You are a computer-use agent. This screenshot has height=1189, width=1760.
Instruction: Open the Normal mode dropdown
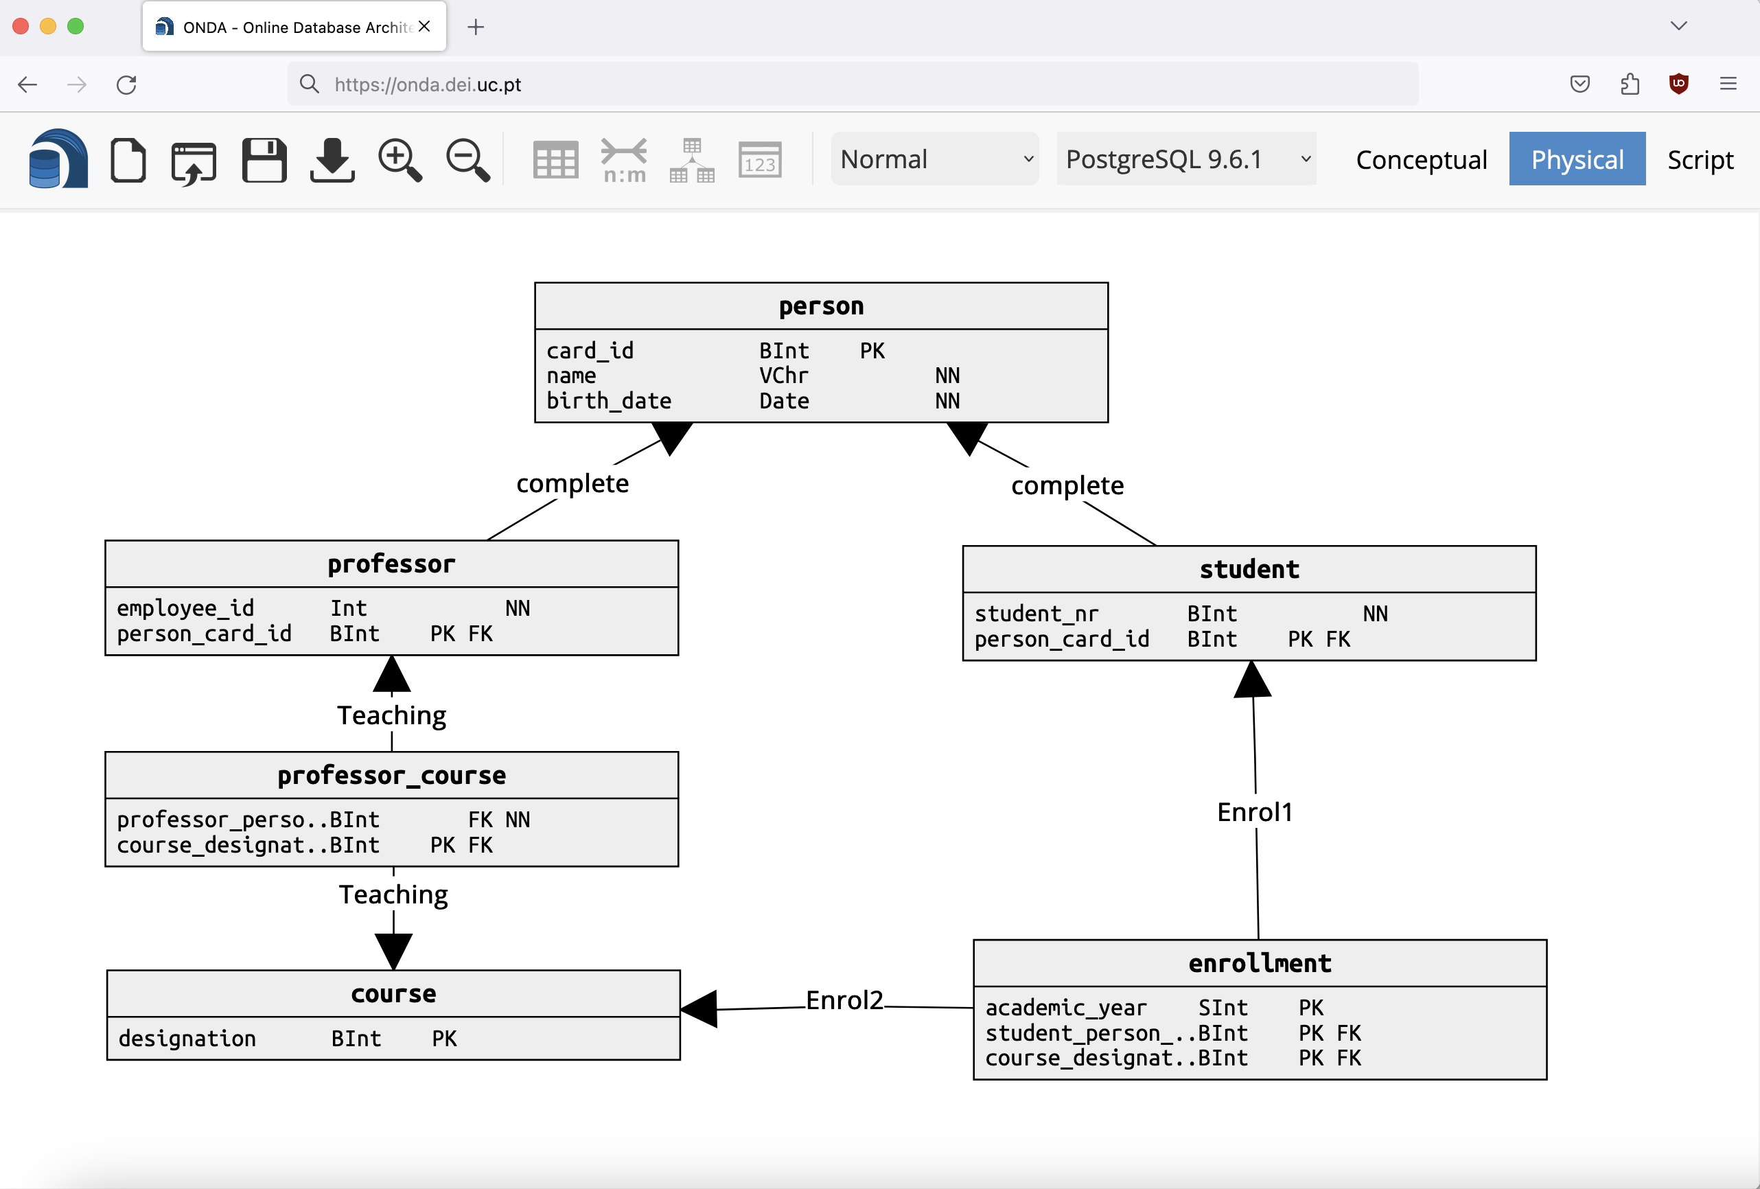coord(934,159)
